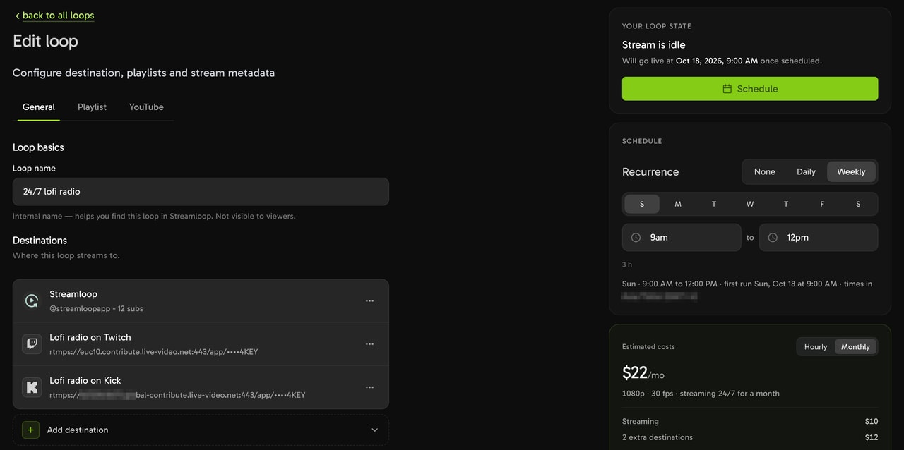The image size is (904, 450).
Task: Click the @streamloopapp - 12 subs text
Action: [x=96, y=309]
